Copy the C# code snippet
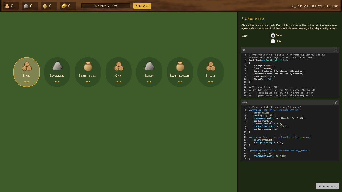Image resolution: width=342 pixels, height=192 pixels. click(336, 50)
